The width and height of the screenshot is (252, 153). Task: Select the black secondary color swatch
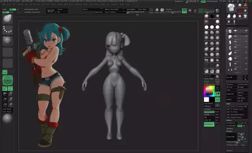pos(212,100)
